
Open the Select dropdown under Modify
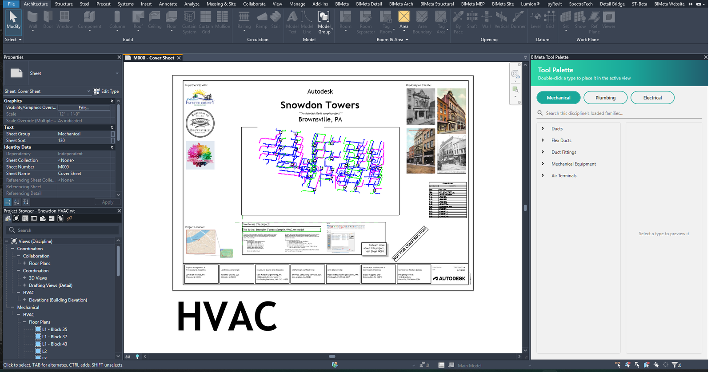point(13,40)
